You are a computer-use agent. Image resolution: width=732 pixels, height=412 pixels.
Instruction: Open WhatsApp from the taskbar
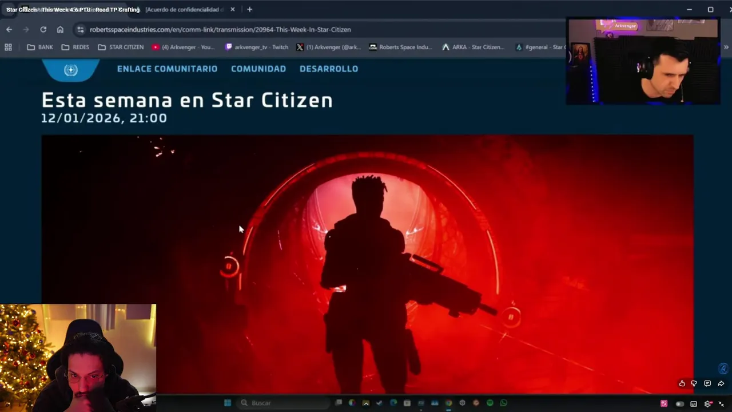[x=503, y=403]
